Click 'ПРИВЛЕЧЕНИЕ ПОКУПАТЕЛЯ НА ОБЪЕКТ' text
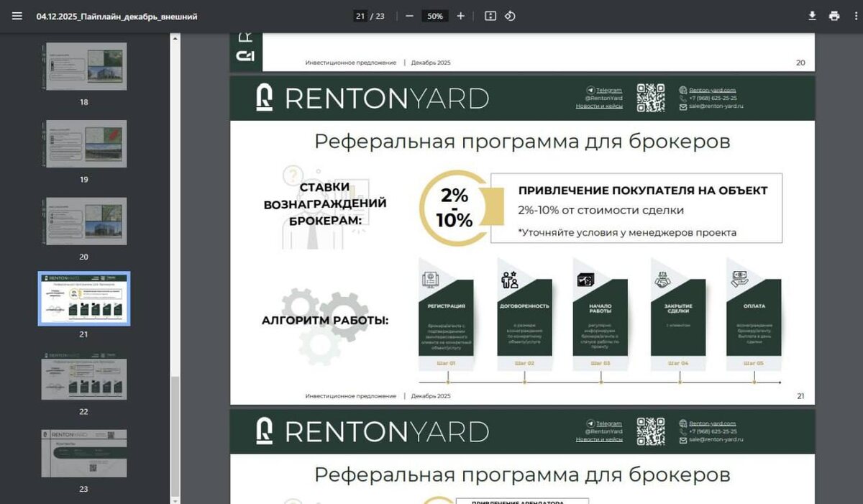Image resolution: width=863 pixels, height=504 pixels. [x=643, y=191]
